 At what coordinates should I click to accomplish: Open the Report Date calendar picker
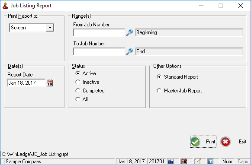(50, 83)
